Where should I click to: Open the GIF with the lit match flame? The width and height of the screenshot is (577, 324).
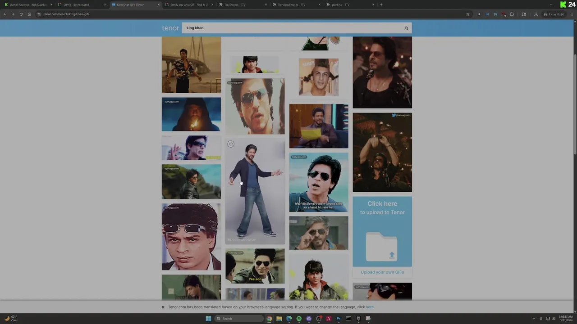[192, 114]
